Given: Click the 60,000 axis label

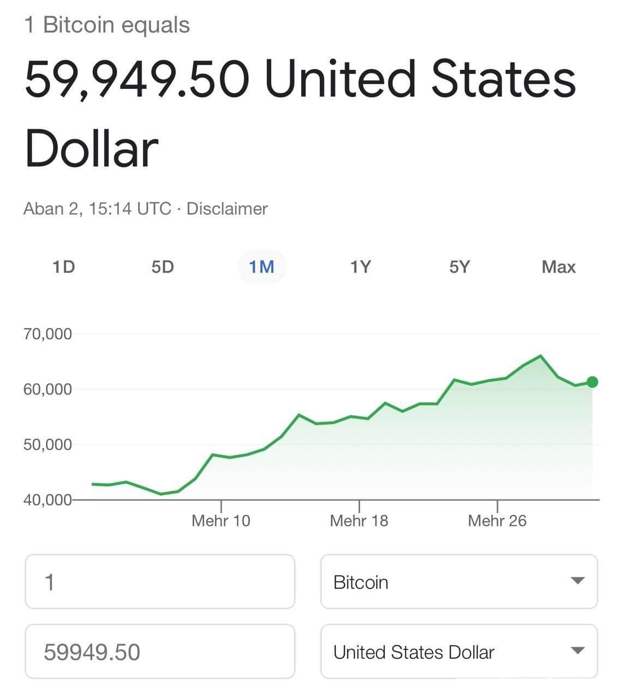Looking at the screenshot, I should pos(47,389).
